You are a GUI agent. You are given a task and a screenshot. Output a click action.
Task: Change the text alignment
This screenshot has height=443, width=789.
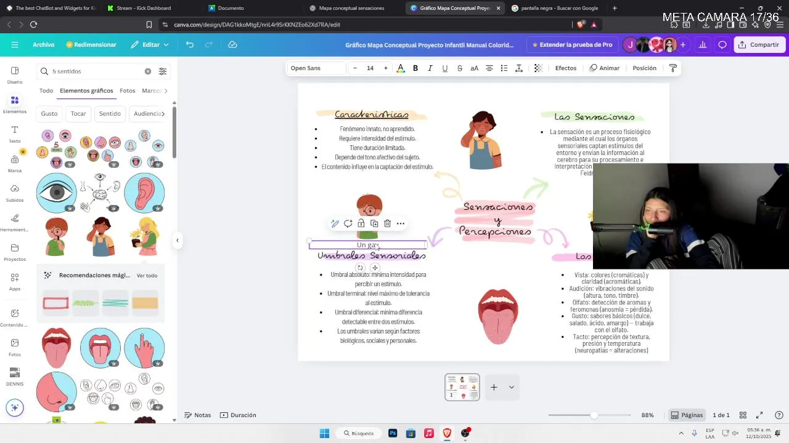(489, 68)
